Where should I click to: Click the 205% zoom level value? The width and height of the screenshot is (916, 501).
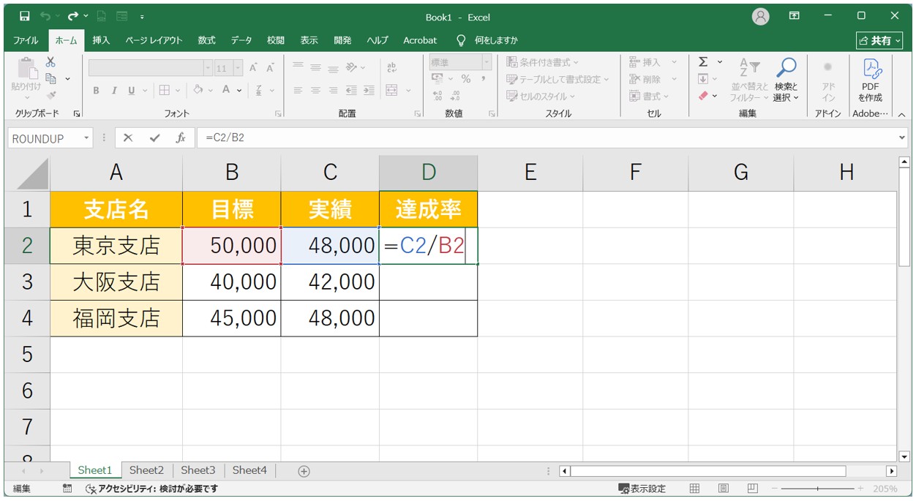[x=885, y=489]
